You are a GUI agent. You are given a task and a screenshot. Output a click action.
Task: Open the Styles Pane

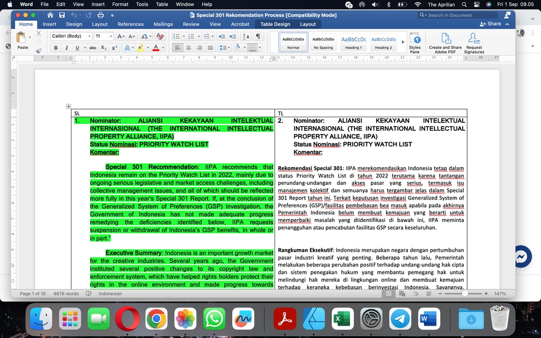pyautogui.click(x=415, y=43)
